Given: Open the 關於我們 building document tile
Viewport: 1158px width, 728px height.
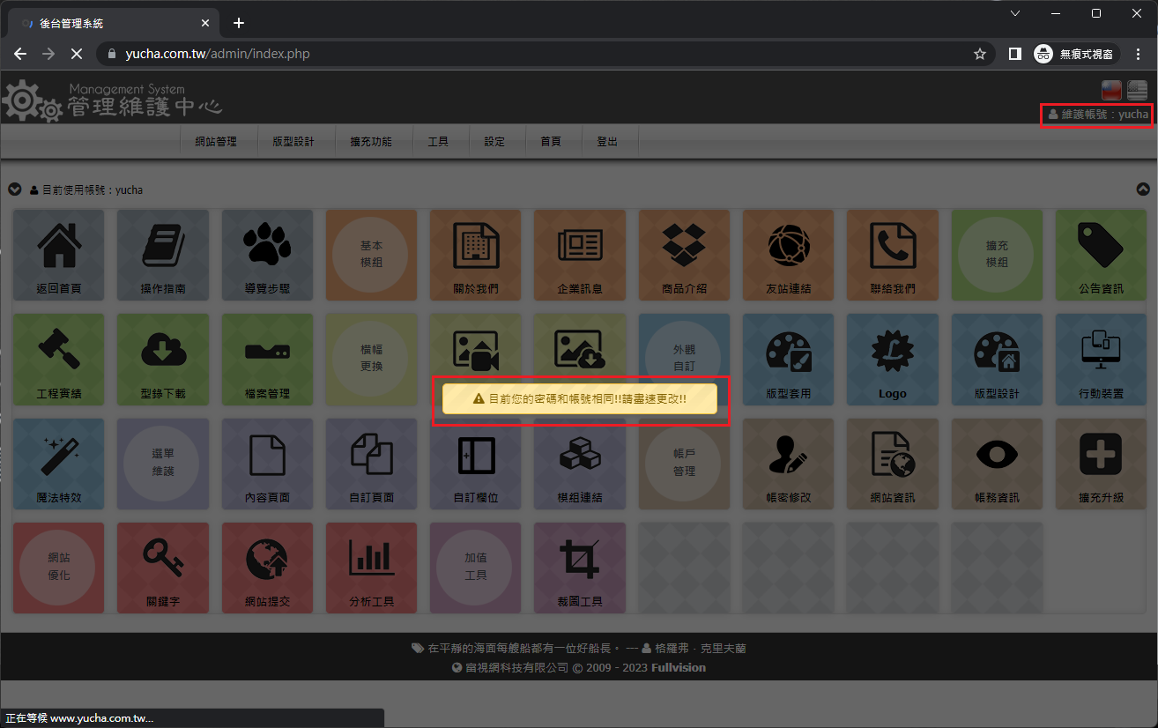Looking at the screenshot, I should pos(476,255).
